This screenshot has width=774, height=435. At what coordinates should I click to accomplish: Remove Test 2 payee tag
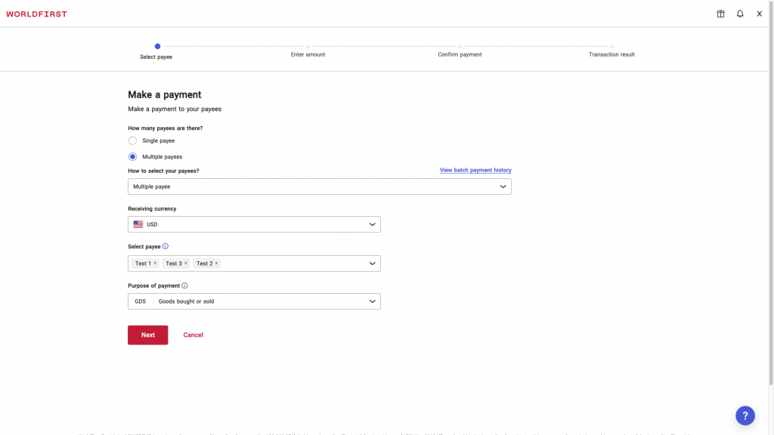tap(216, 263)
